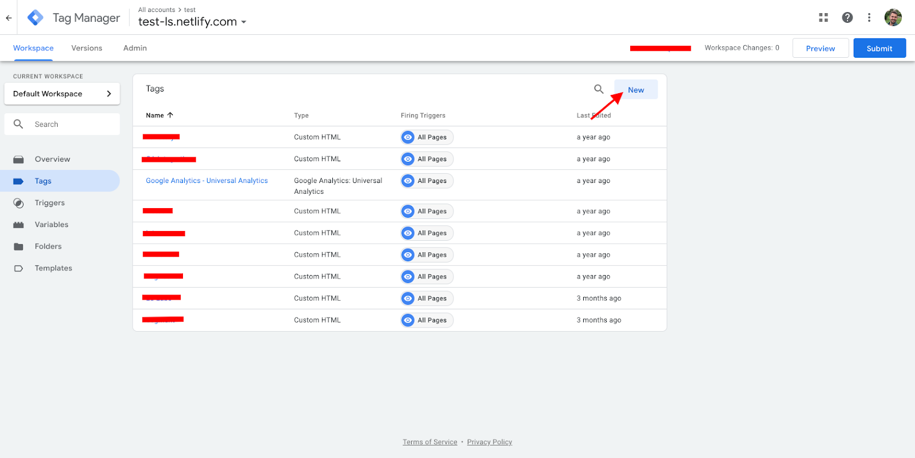
Task: Open Overview in the sidebar
Action: click(x=53, y=160)
